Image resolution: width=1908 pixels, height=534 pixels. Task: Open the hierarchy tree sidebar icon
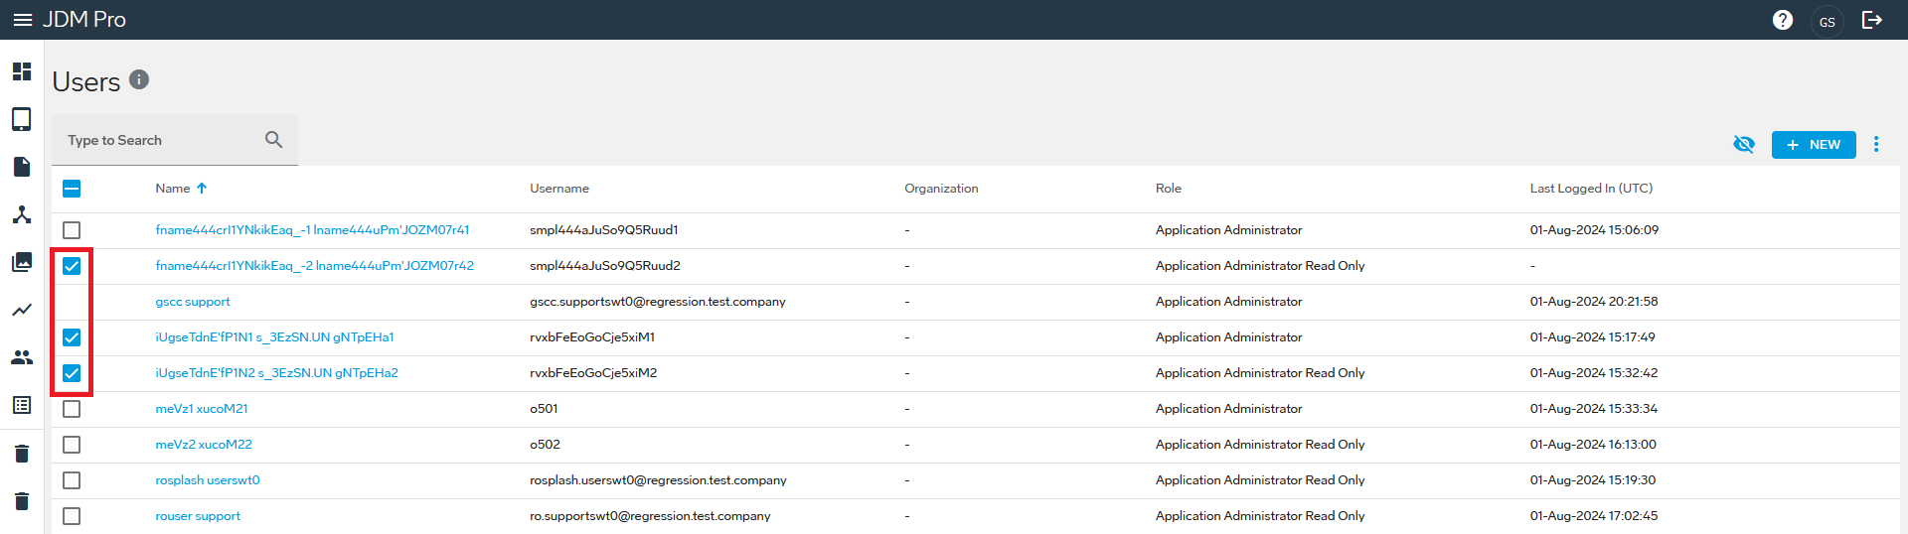point(22,214)
